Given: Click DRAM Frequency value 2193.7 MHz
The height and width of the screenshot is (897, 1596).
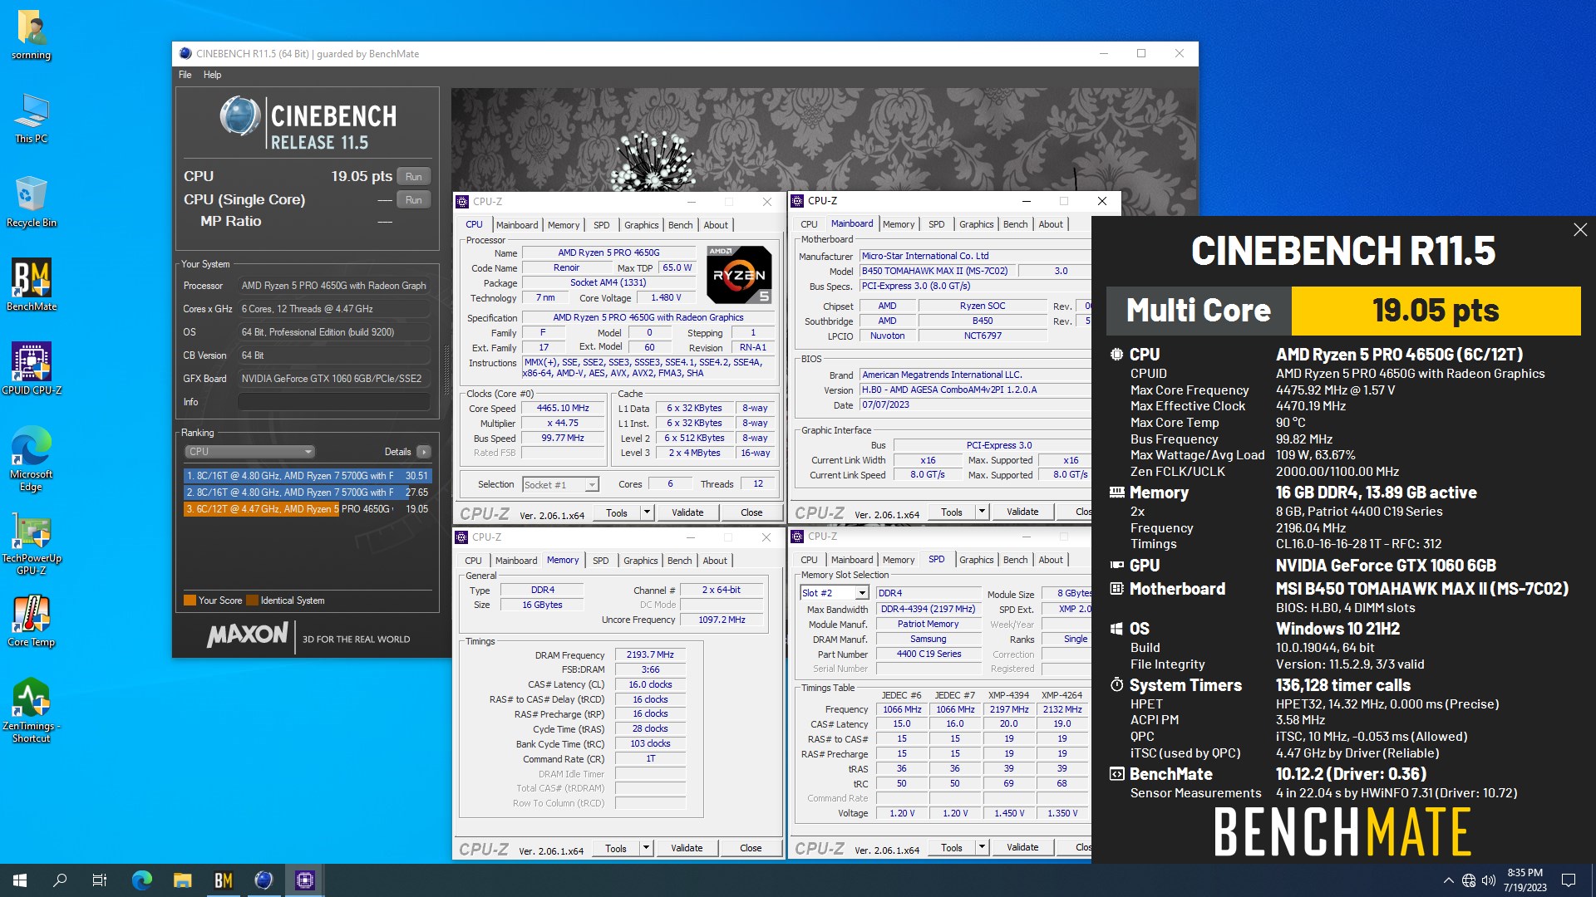Looking at the screenshot, I should (650, 655).
